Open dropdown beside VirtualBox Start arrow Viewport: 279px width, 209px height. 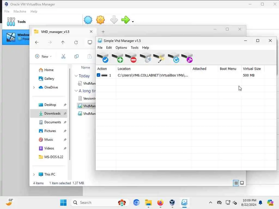(x=133, y=22)
